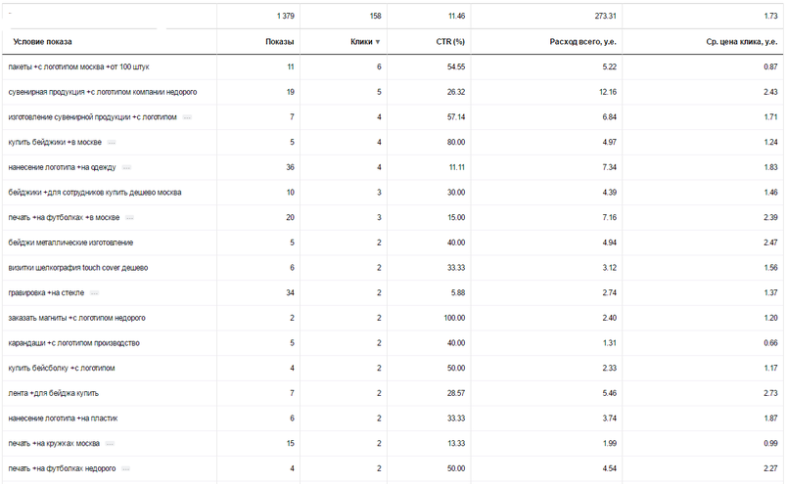This screenshot has width=787, height=484.
Task: Click average click price '2.43'
Action: 770,92
